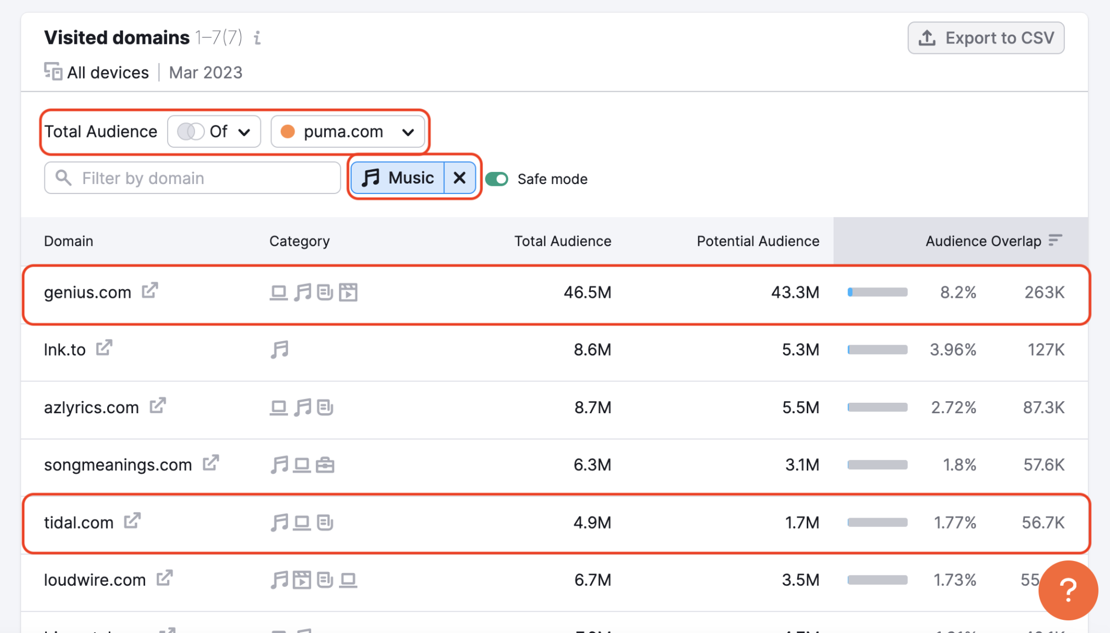The width and height of the screenshot is (1110, 633).
Task: Sort by Category column header
Action: (x=299, y=241)
